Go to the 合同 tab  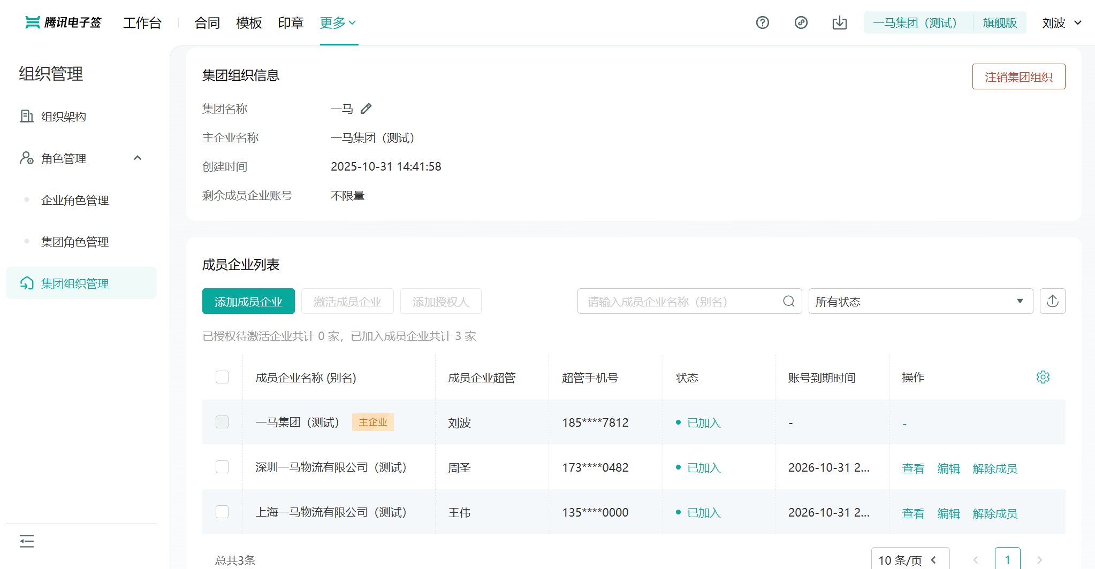tap(207, 23)
